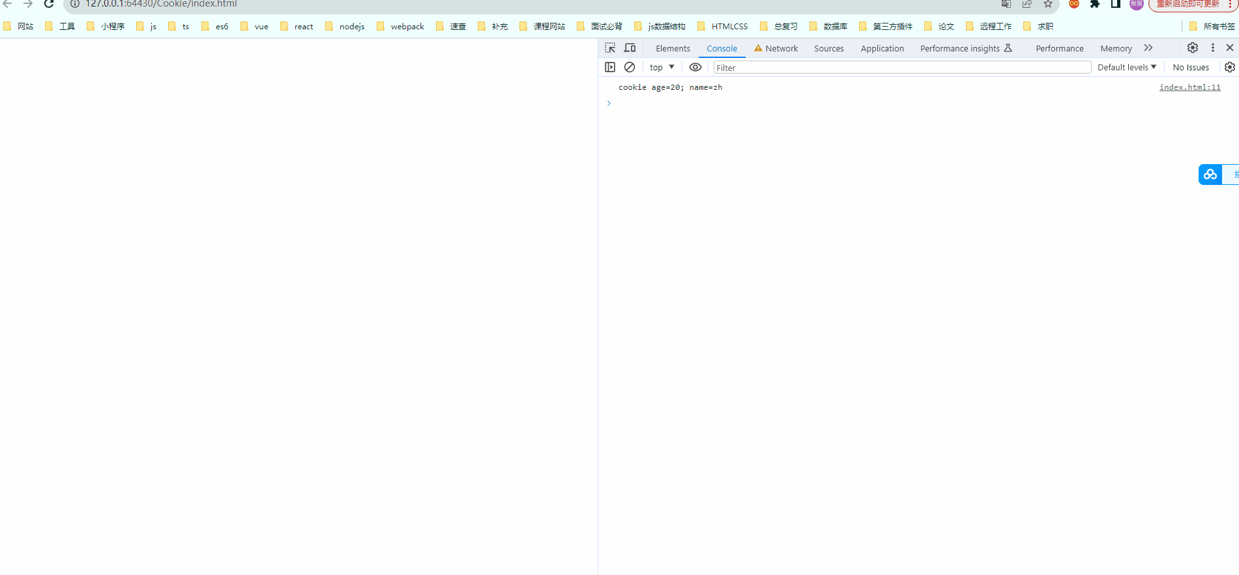The height and width of the screenshot is (575, 1239).
Task: Toggle the browser side panel icon
Action: coord(1116,4)
